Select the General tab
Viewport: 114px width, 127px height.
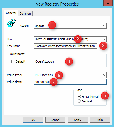[11, 13]
